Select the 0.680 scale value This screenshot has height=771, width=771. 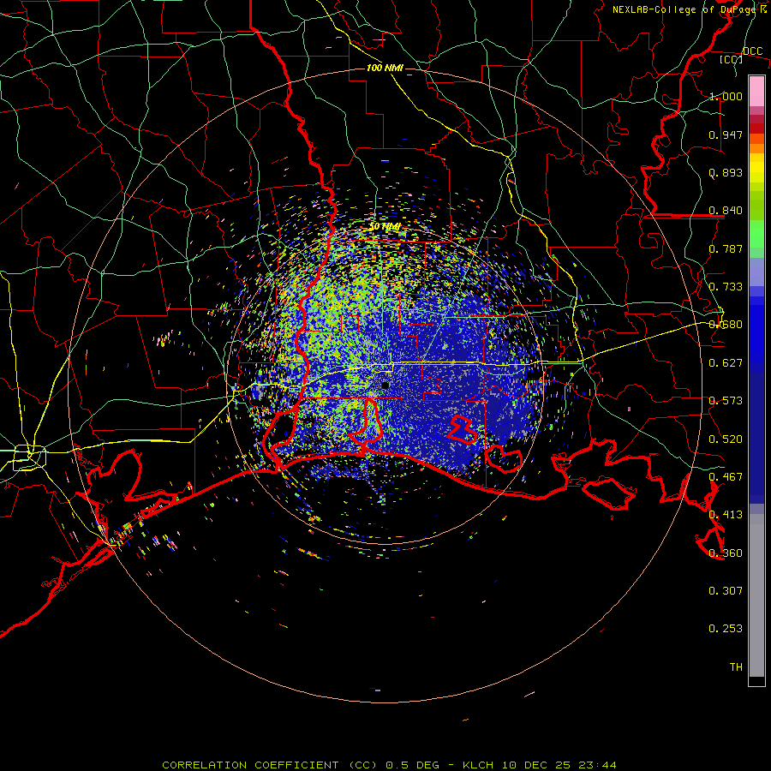tap(726, 325)
